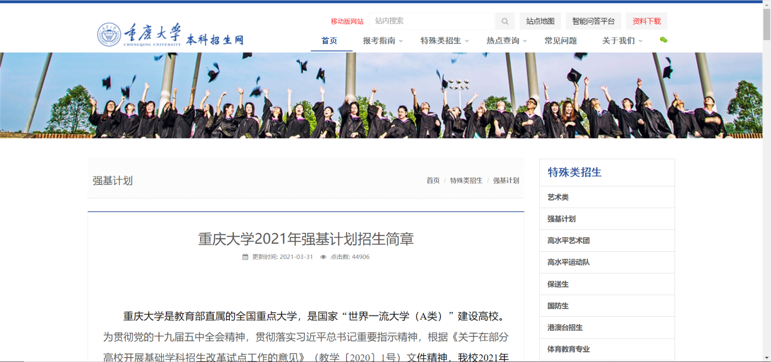Image resolution: width=771 pixels, height=362 pixels.
Task: Select 强基计划 in the sidebar
Action: pos(607,219)
